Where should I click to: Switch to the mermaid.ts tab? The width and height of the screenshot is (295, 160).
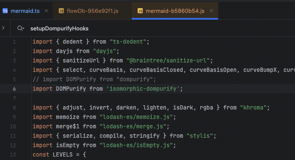tap(25, 11)
